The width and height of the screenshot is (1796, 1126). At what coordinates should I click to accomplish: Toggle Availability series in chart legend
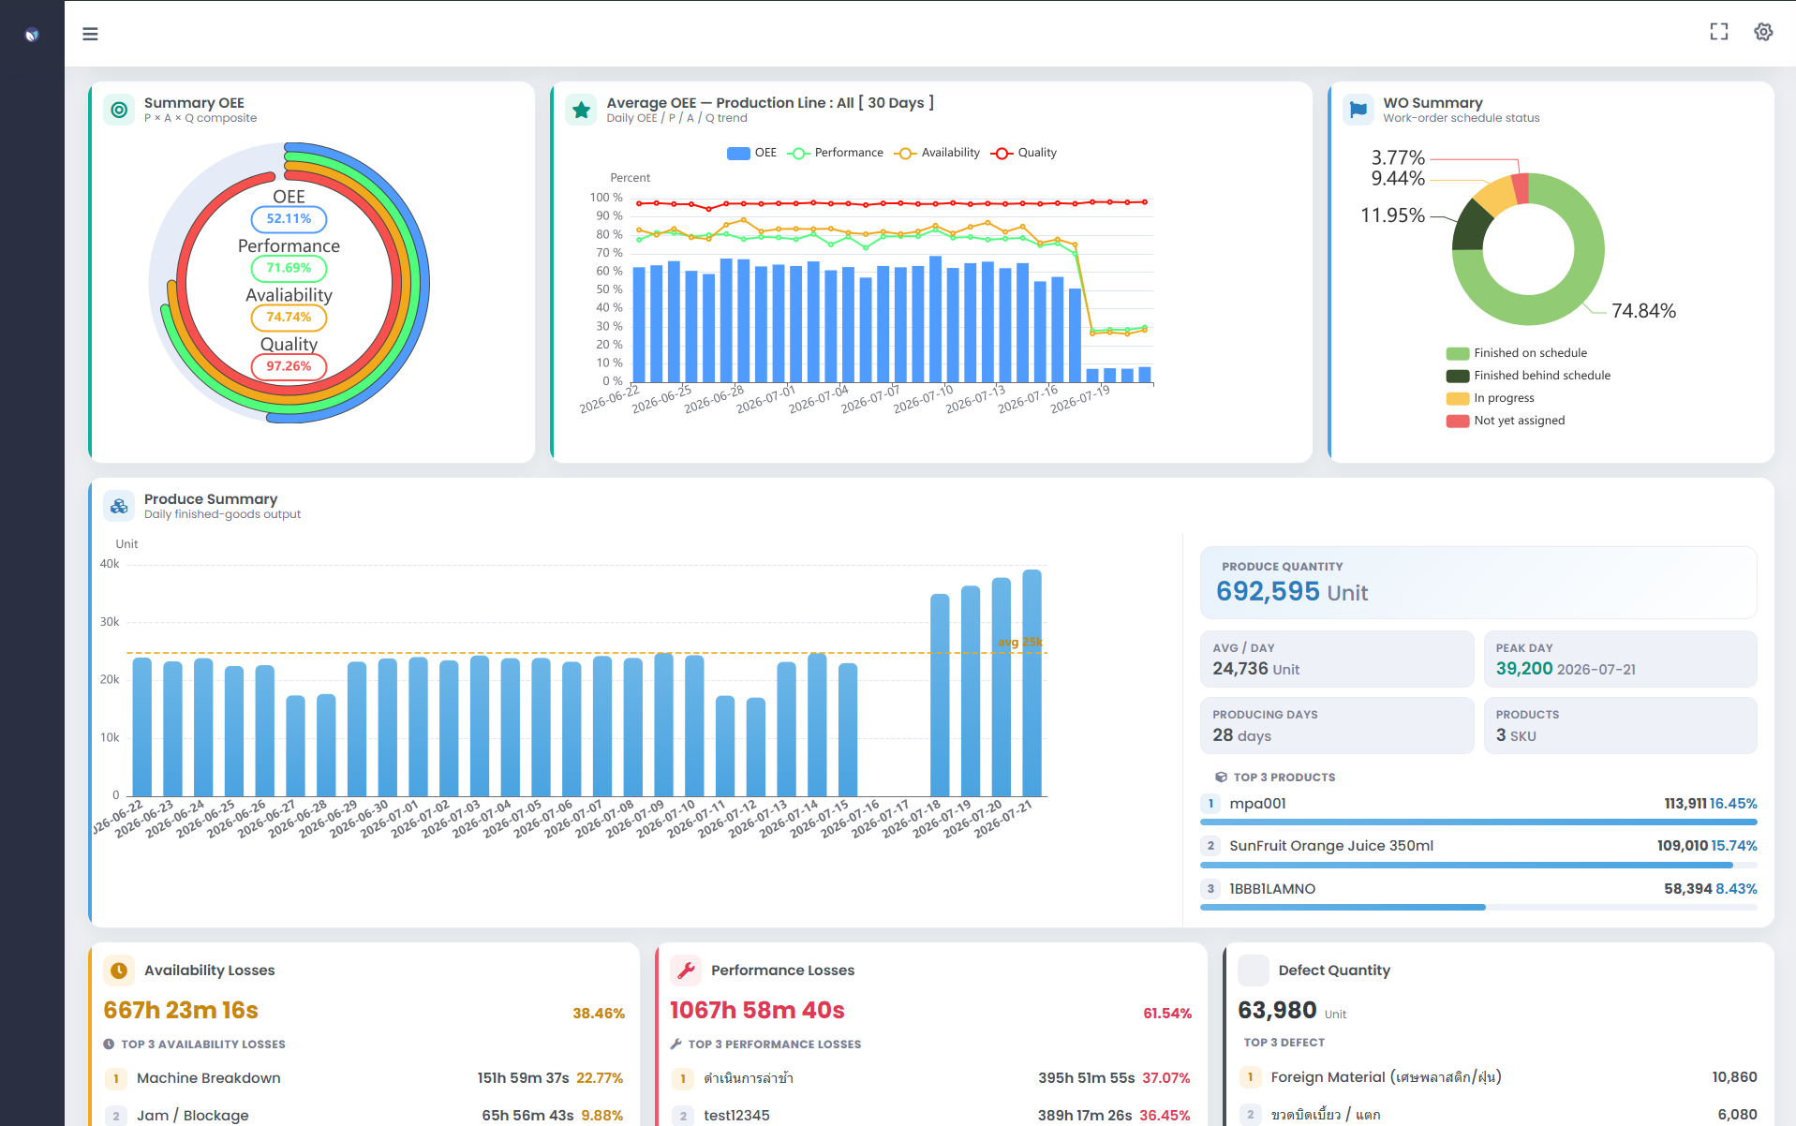point(937,153)
